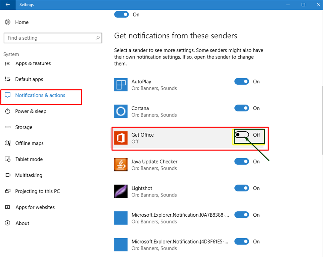Open Lightshot sender settings by name
Screen dimensions: 323x258
pos(142,188)
